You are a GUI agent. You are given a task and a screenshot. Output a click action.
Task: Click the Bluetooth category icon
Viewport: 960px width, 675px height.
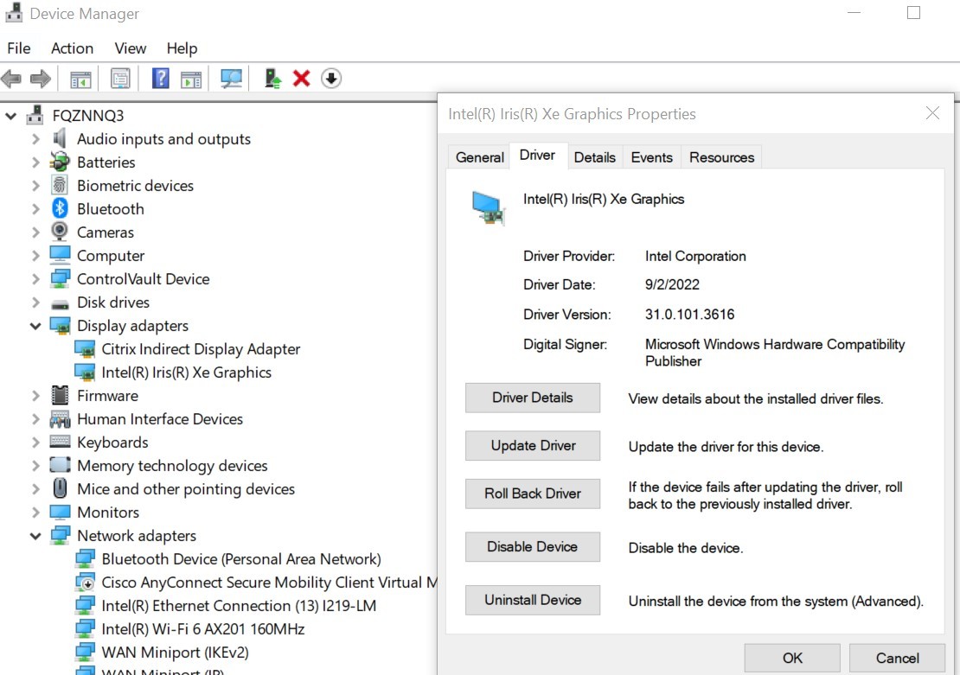click(60, 208)
